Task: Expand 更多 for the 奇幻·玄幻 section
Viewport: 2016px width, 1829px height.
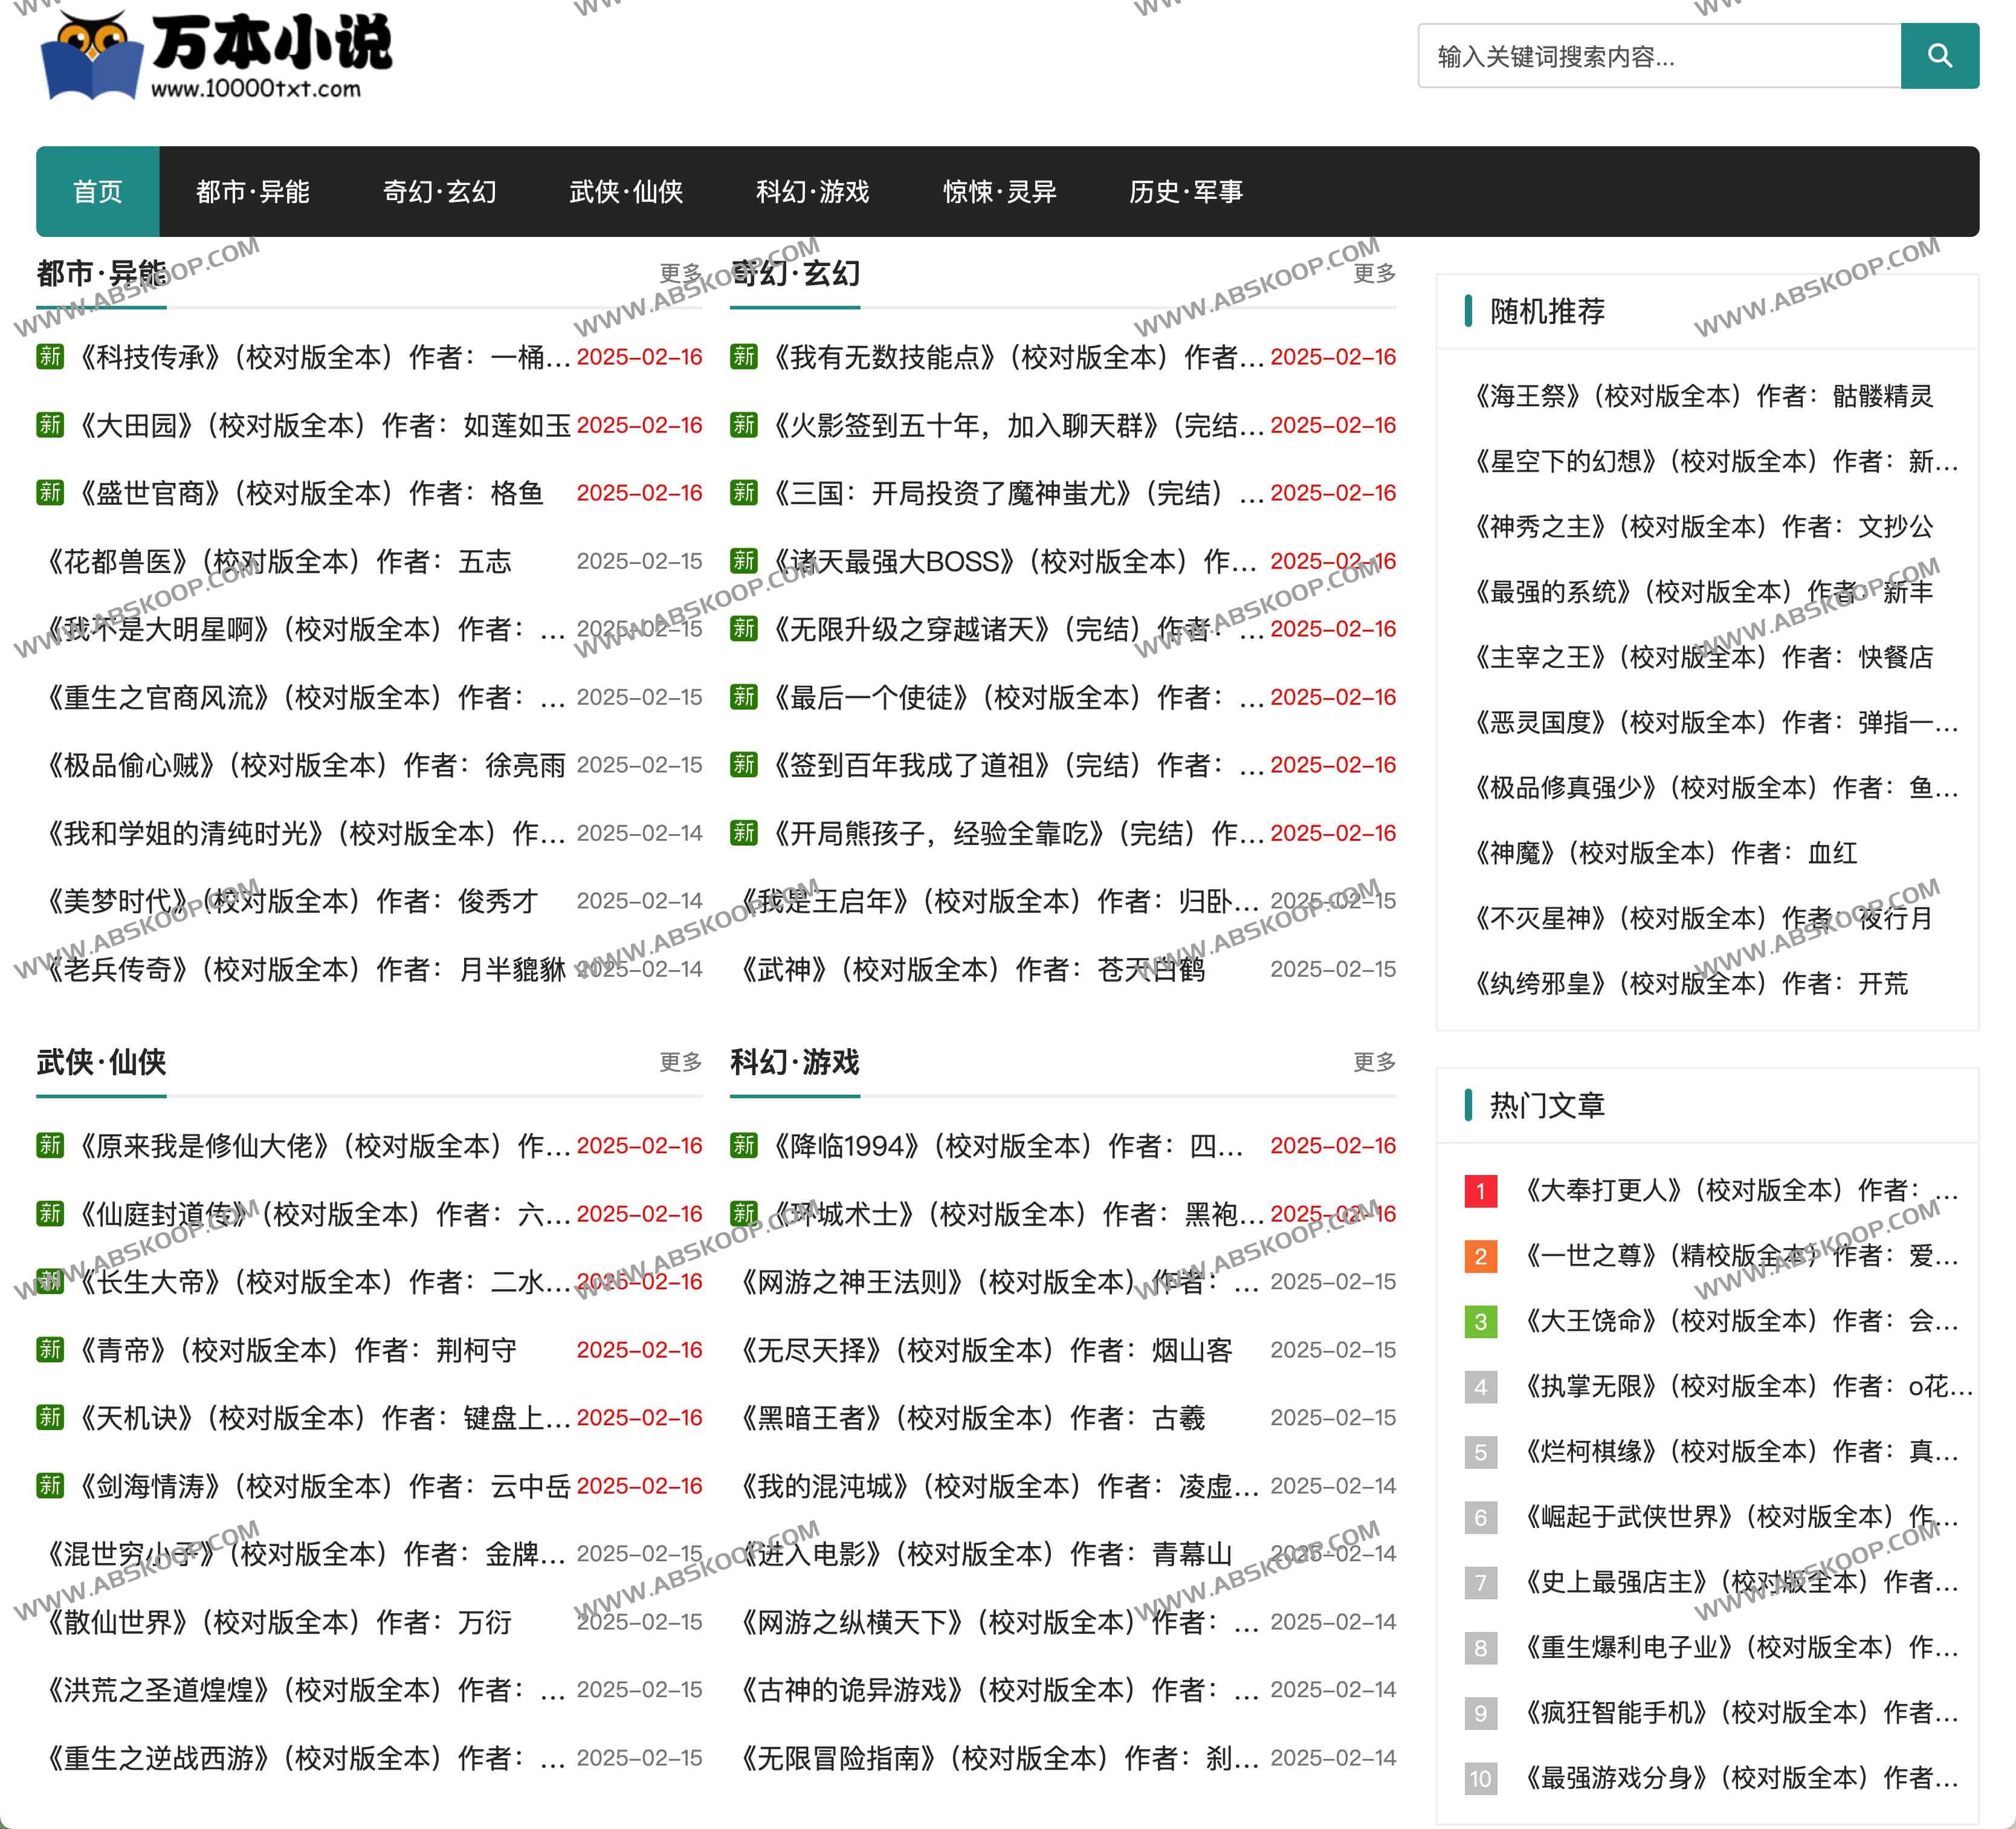Action: pyautogui.click(x=1373, y=273)
